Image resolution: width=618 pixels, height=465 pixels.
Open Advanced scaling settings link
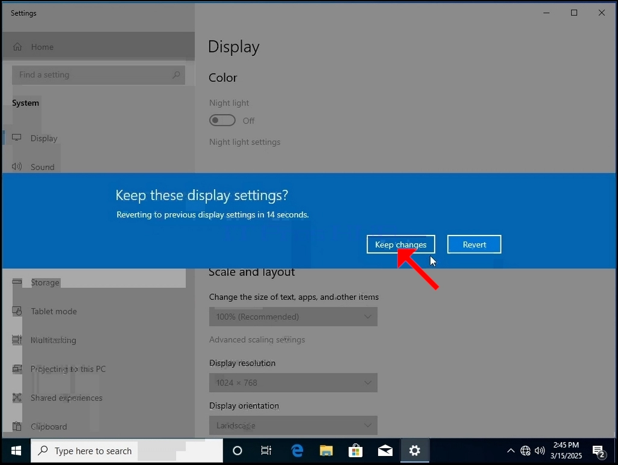(257, 339)
